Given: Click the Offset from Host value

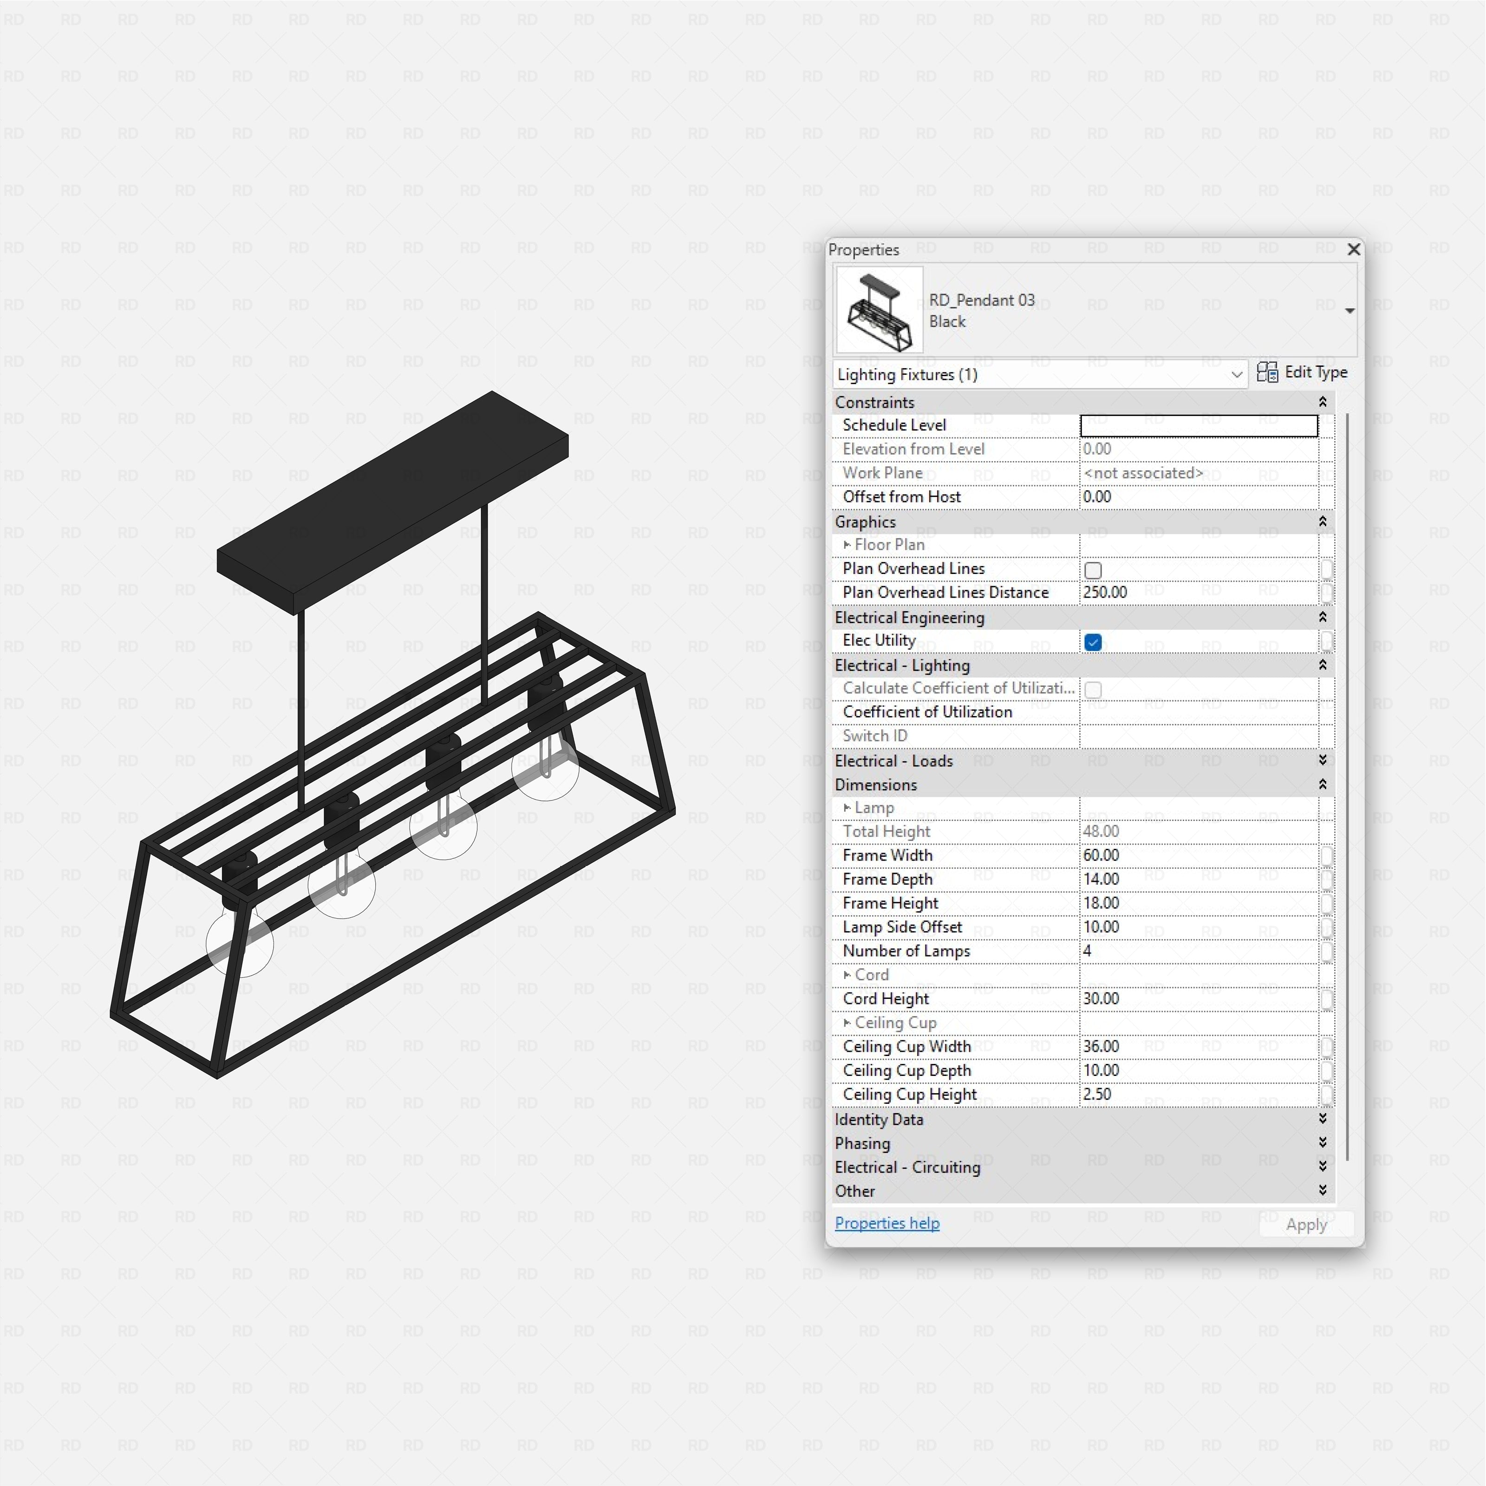Looking at the screenshot, I should tap(1199, 497).
